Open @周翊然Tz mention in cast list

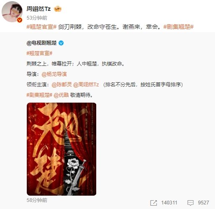(x=86, y=85)
